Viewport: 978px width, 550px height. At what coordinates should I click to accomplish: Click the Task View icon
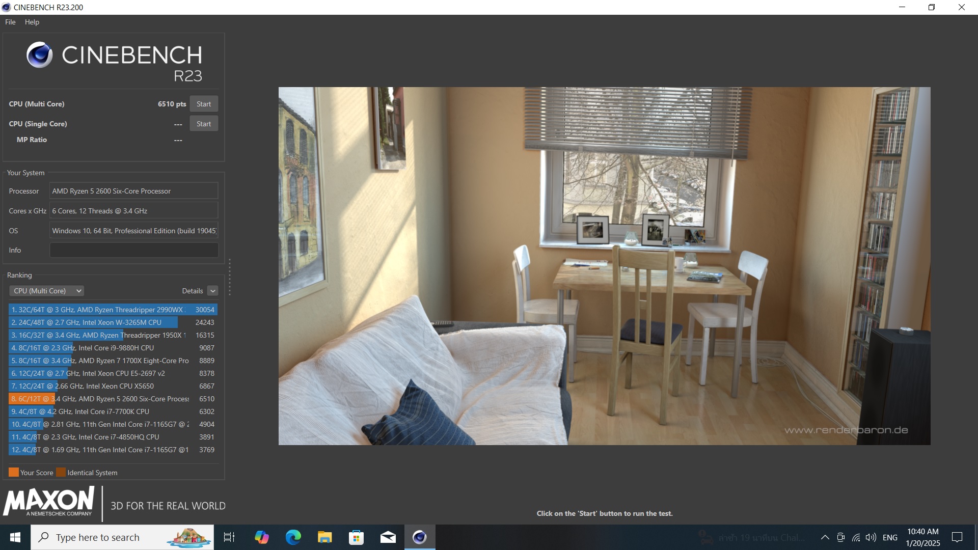229,537
